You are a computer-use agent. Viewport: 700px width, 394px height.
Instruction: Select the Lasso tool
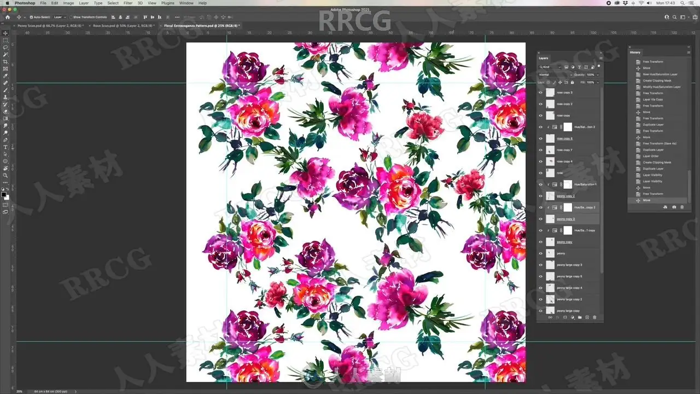[x=6, y=47]
